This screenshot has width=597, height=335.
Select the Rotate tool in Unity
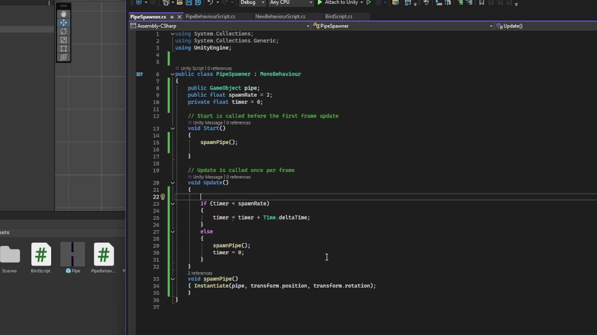click(63, 31)
